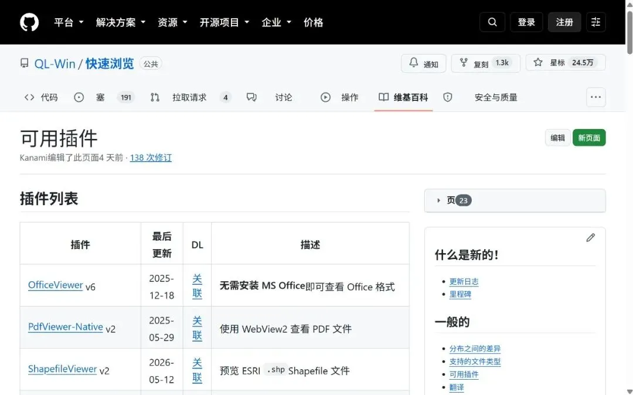The image size is (633, 395).
Task: Open the ShapefileViewer plugin link
Action: coord(62,369)
